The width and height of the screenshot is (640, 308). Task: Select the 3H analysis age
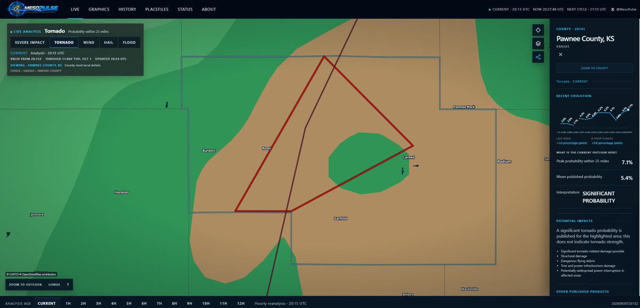pos(99,303)
